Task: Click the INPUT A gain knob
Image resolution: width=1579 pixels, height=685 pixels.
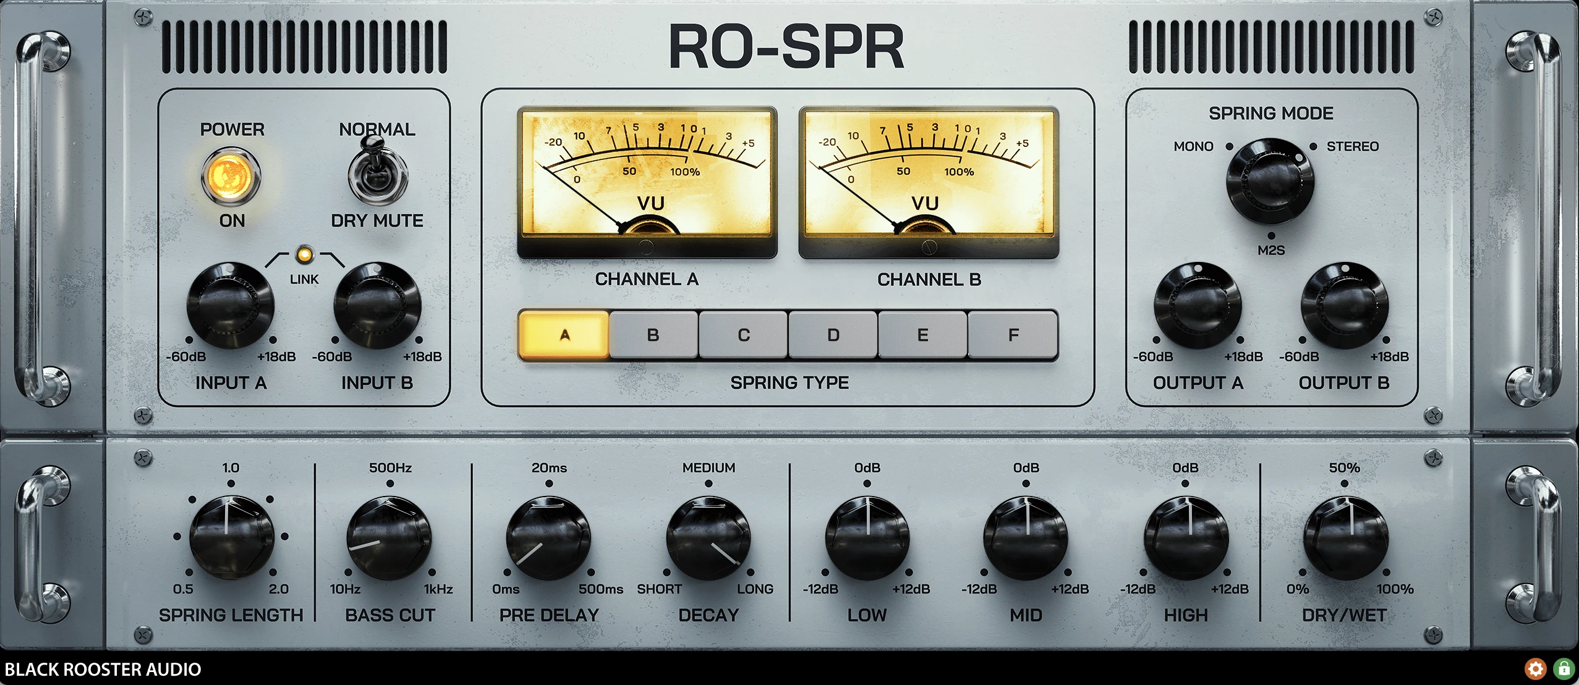Action: click(230, 305)
